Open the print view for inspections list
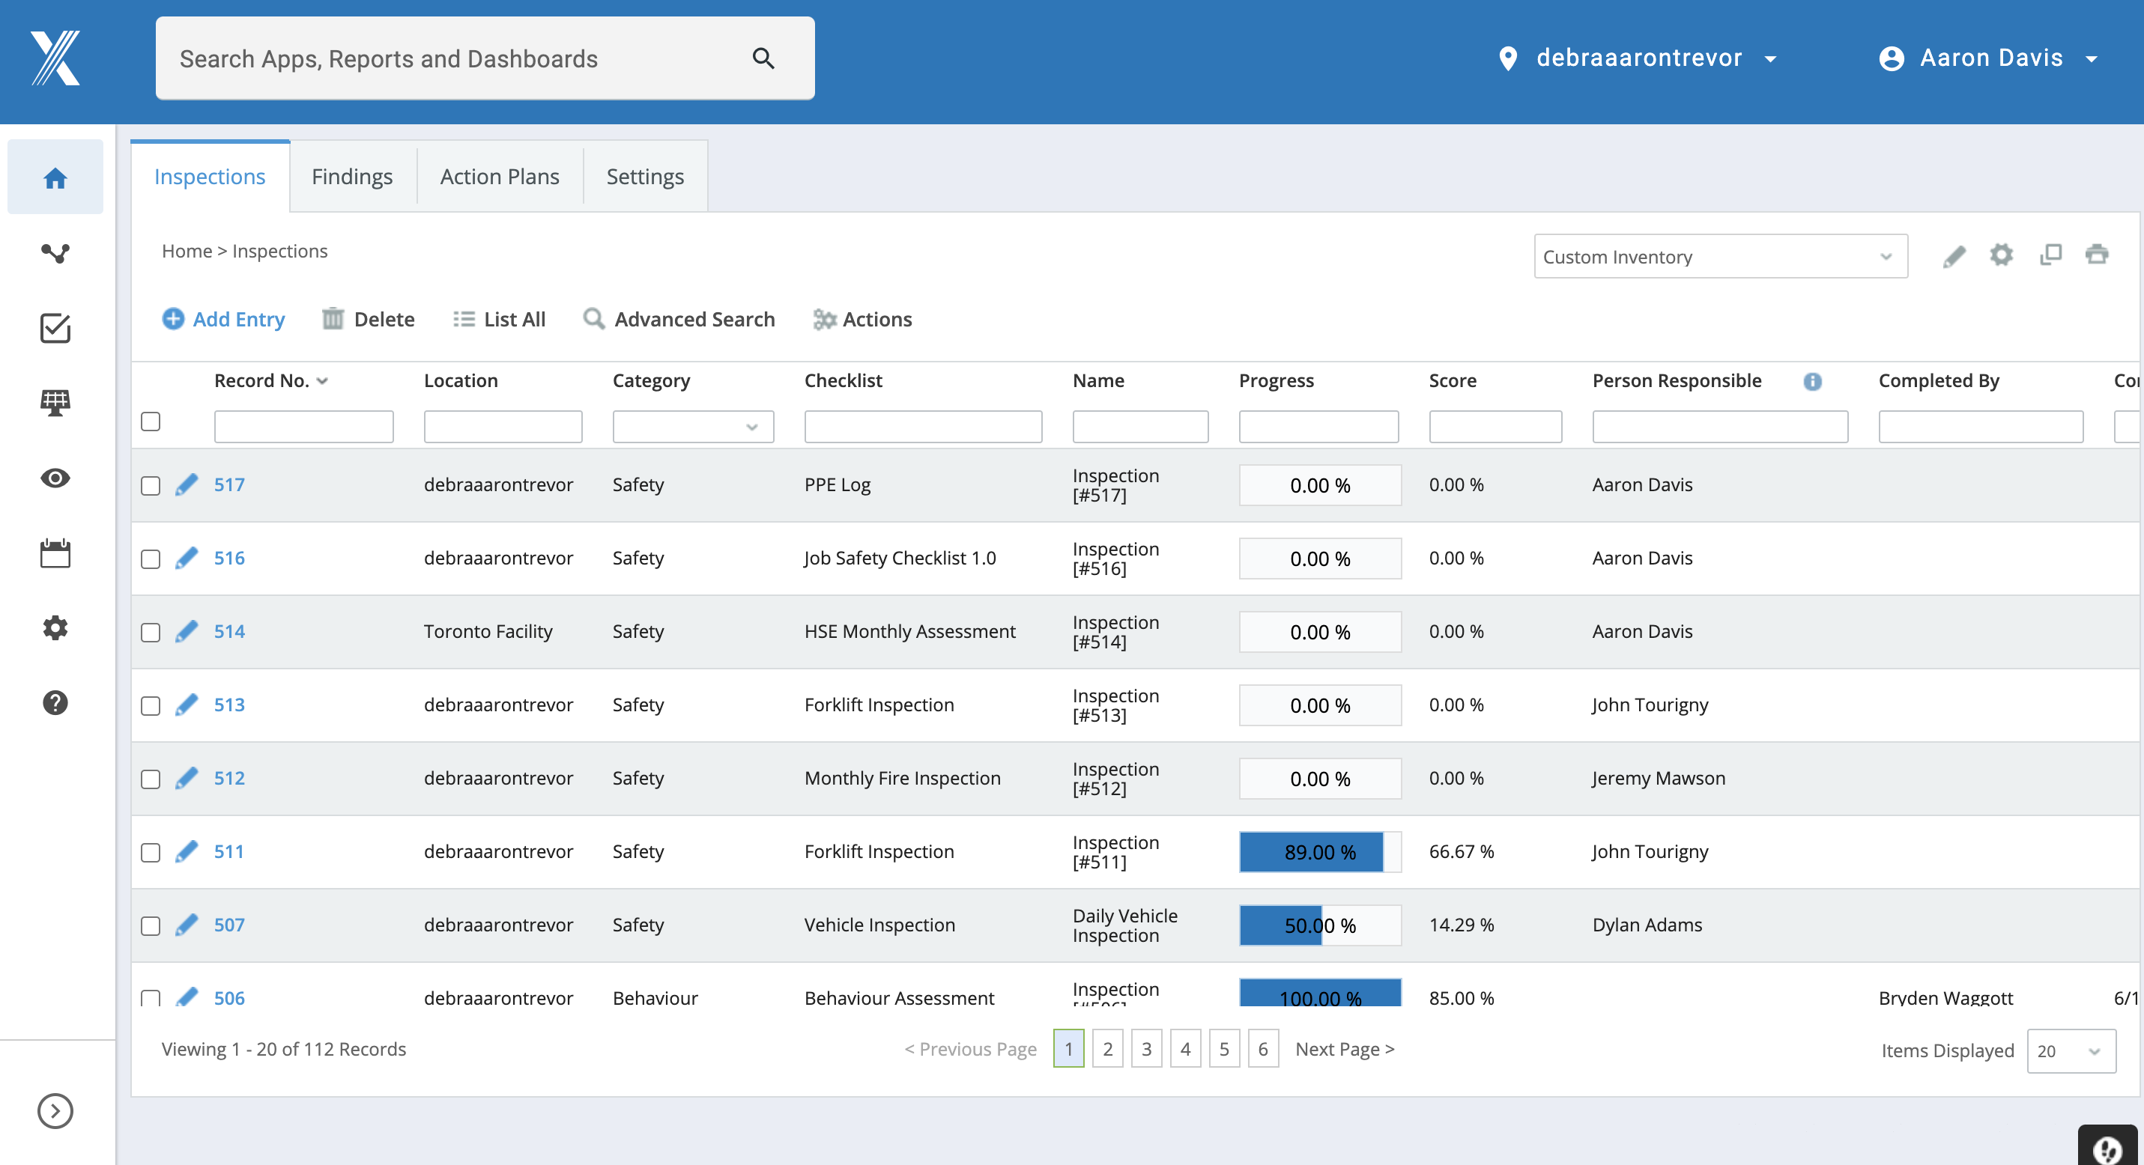Image resolution: width=2144 pixels, height=1165 pixels. [x=2098, y=255]
